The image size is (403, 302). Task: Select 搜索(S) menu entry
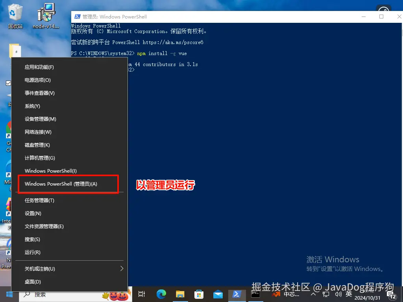(x=69, y=239)
